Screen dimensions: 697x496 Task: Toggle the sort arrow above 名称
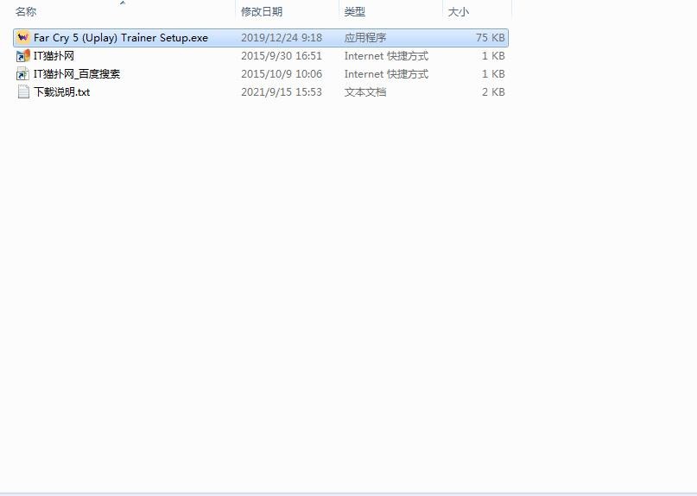[x=122, y=3]
